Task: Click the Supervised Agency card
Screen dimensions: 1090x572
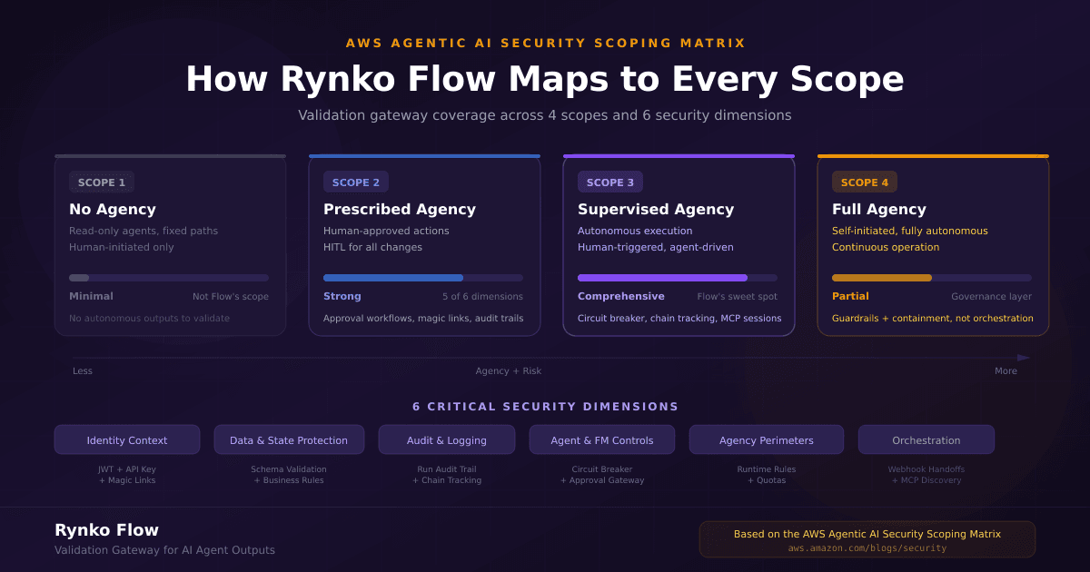Action: [679, 245]
